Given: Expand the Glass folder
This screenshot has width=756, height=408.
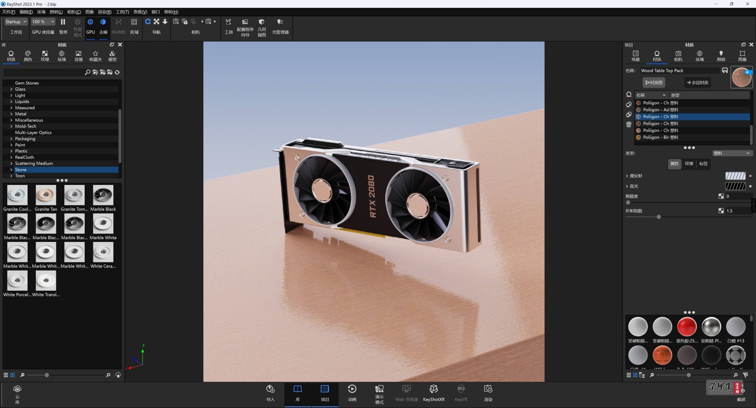Looking at the screenshot, I should (11, 89).
